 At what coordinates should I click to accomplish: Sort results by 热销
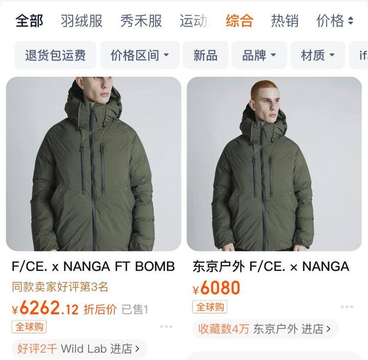[285, 20]
